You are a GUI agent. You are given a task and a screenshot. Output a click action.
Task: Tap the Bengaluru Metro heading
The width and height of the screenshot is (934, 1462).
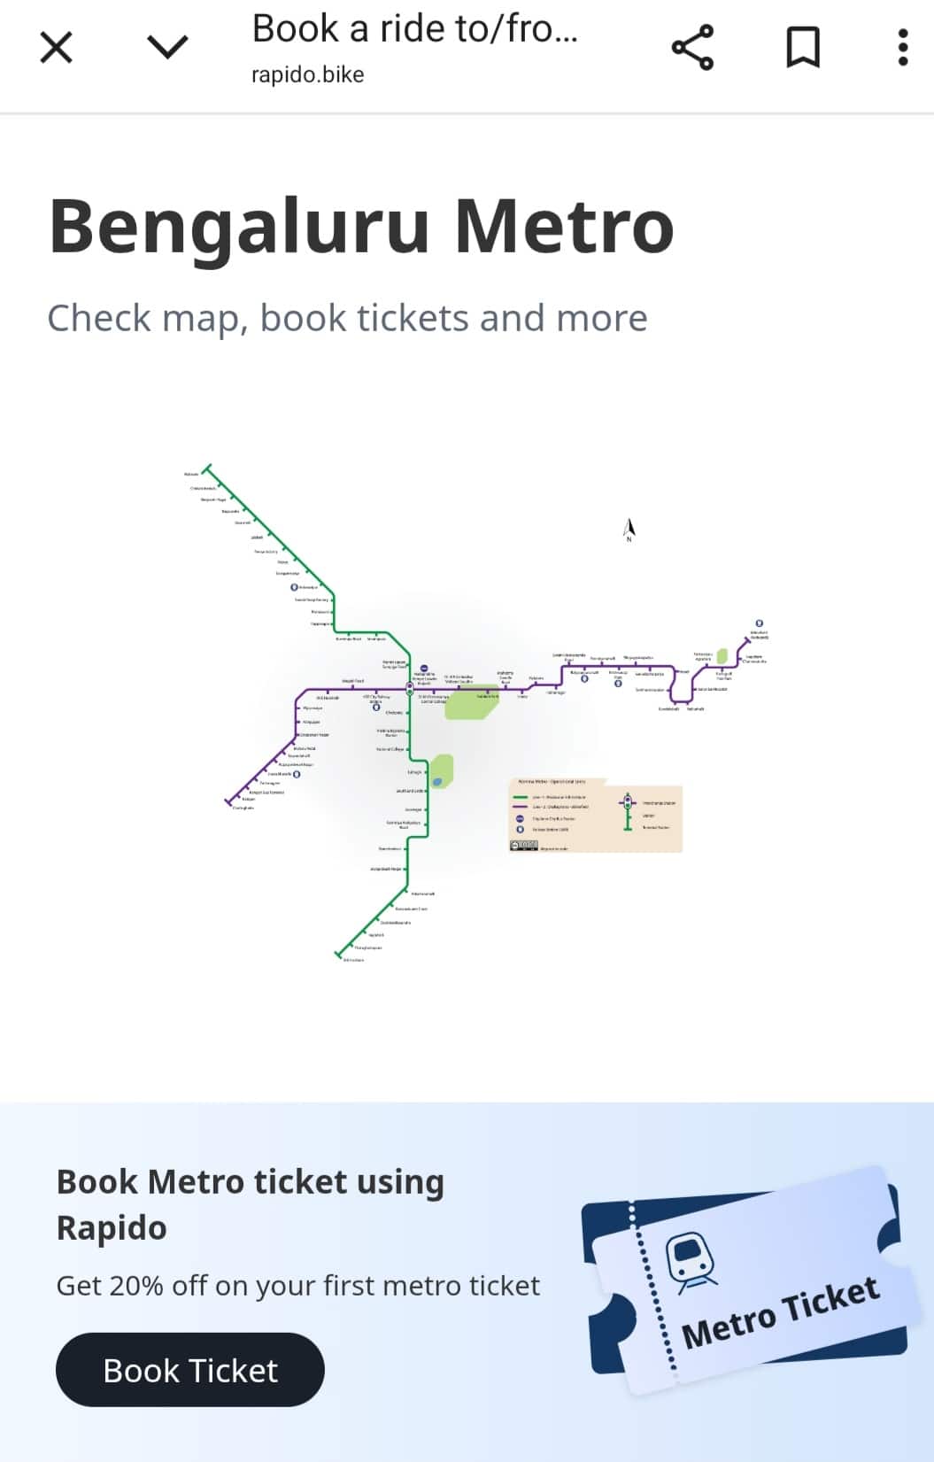coord(361,226)
